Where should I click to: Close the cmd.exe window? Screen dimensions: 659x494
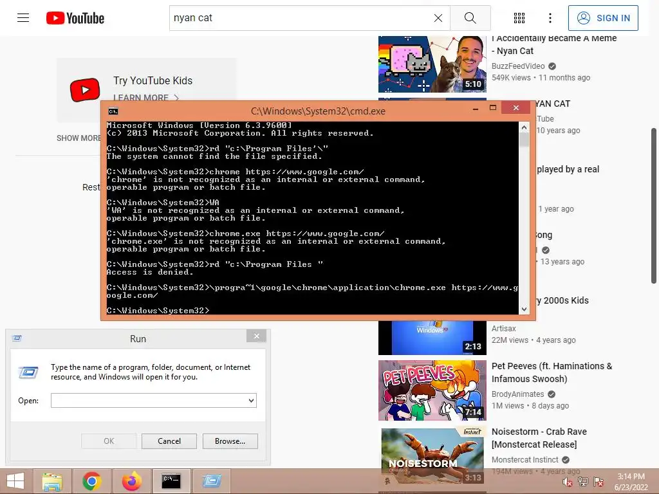[515, 108]
